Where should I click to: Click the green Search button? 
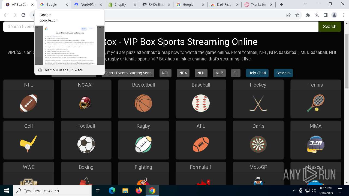[330, 26]
